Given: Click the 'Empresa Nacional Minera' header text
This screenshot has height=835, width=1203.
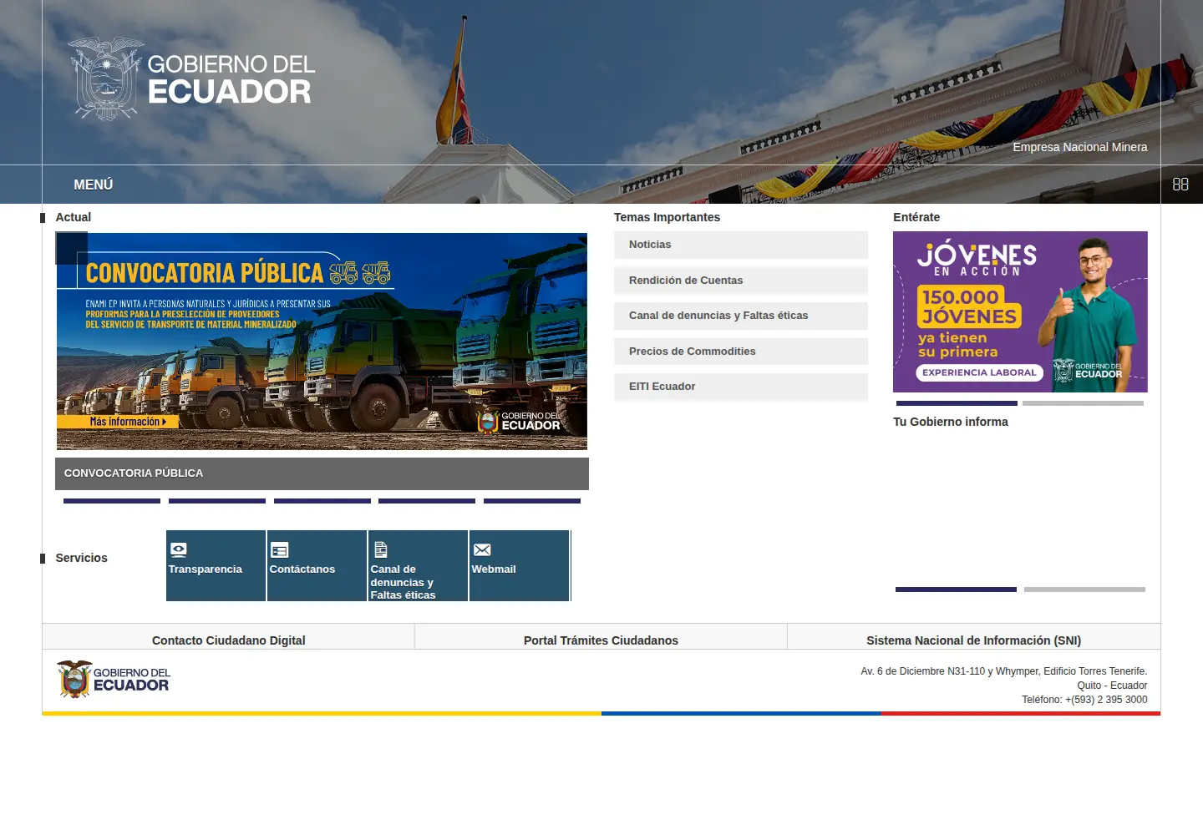Looking at the screenshot, I should [x=1079, y=147].
